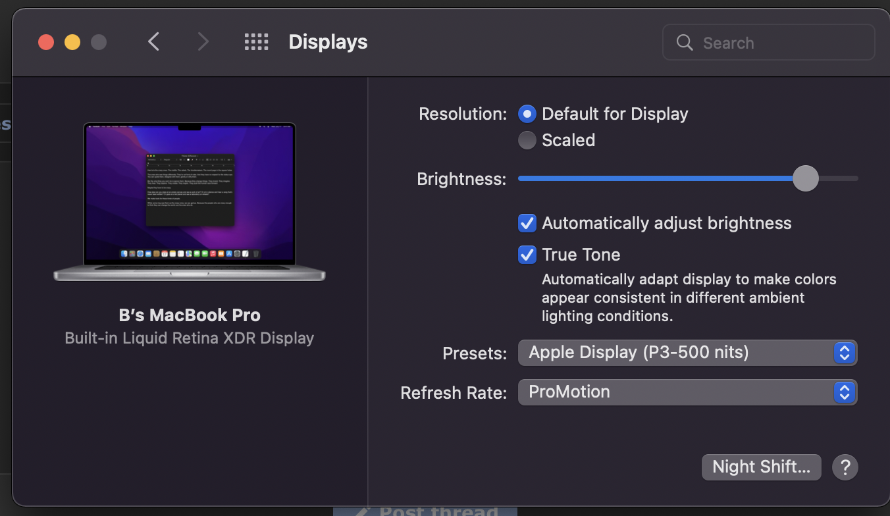The image size is (890, 516).
Task: Click the Built-in Liquid Retina XDR Display text
Action: 190,338
